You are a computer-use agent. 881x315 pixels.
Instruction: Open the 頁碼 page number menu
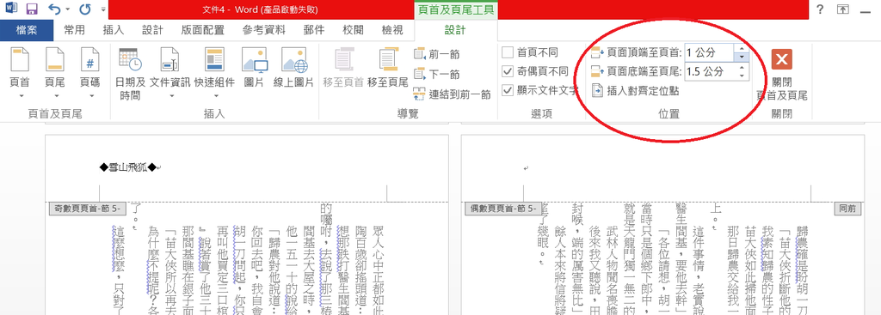[89, 74]
